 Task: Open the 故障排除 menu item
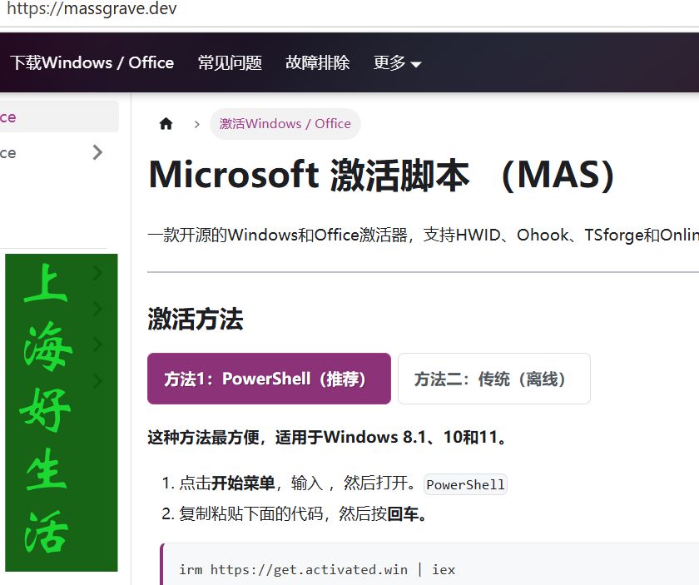coord(317,62)
